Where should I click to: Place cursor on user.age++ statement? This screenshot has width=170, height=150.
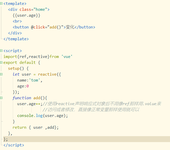[30, 104]
